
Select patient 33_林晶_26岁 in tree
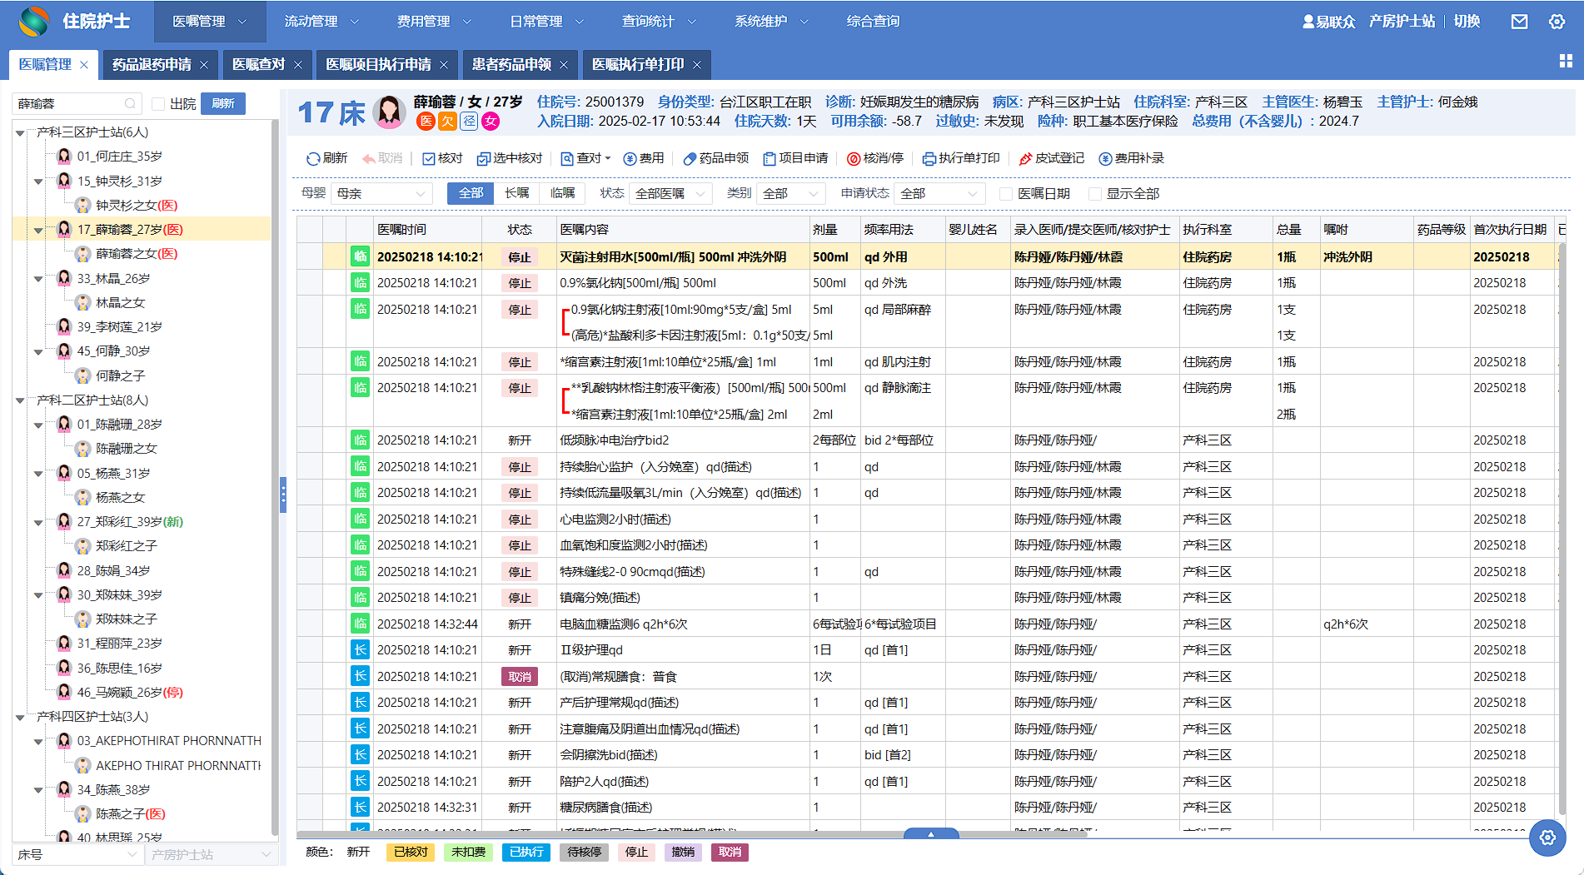click(114, 279)
